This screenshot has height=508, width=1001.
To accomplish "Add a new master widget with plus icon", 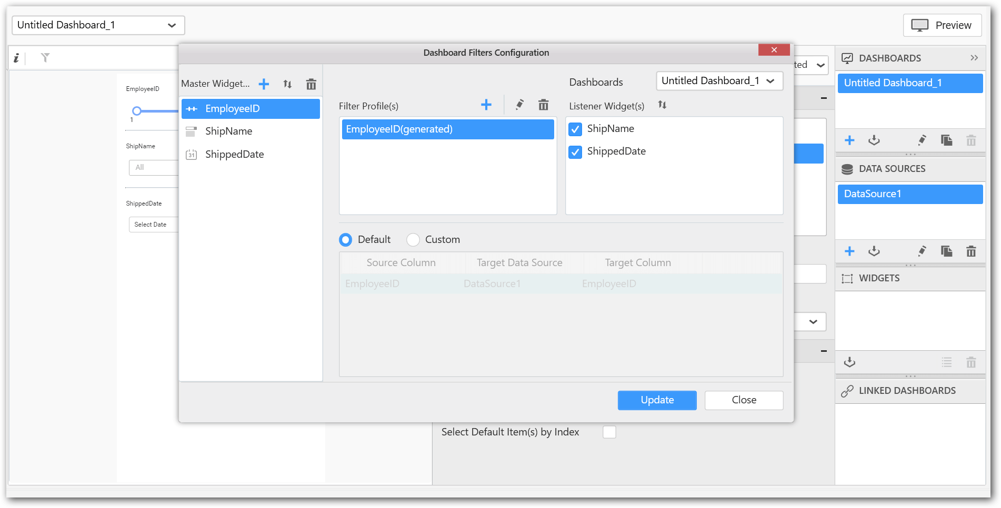I will tap(264, 84).
